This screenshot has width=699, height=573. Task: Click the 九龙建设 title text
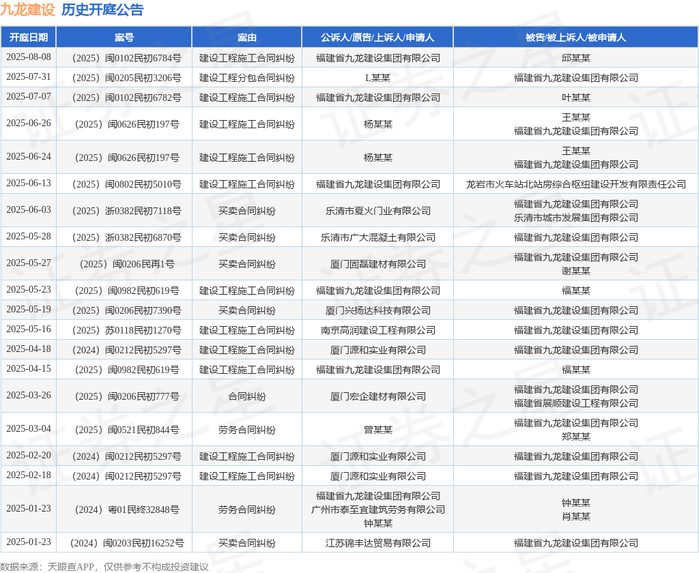pos(27,10)
